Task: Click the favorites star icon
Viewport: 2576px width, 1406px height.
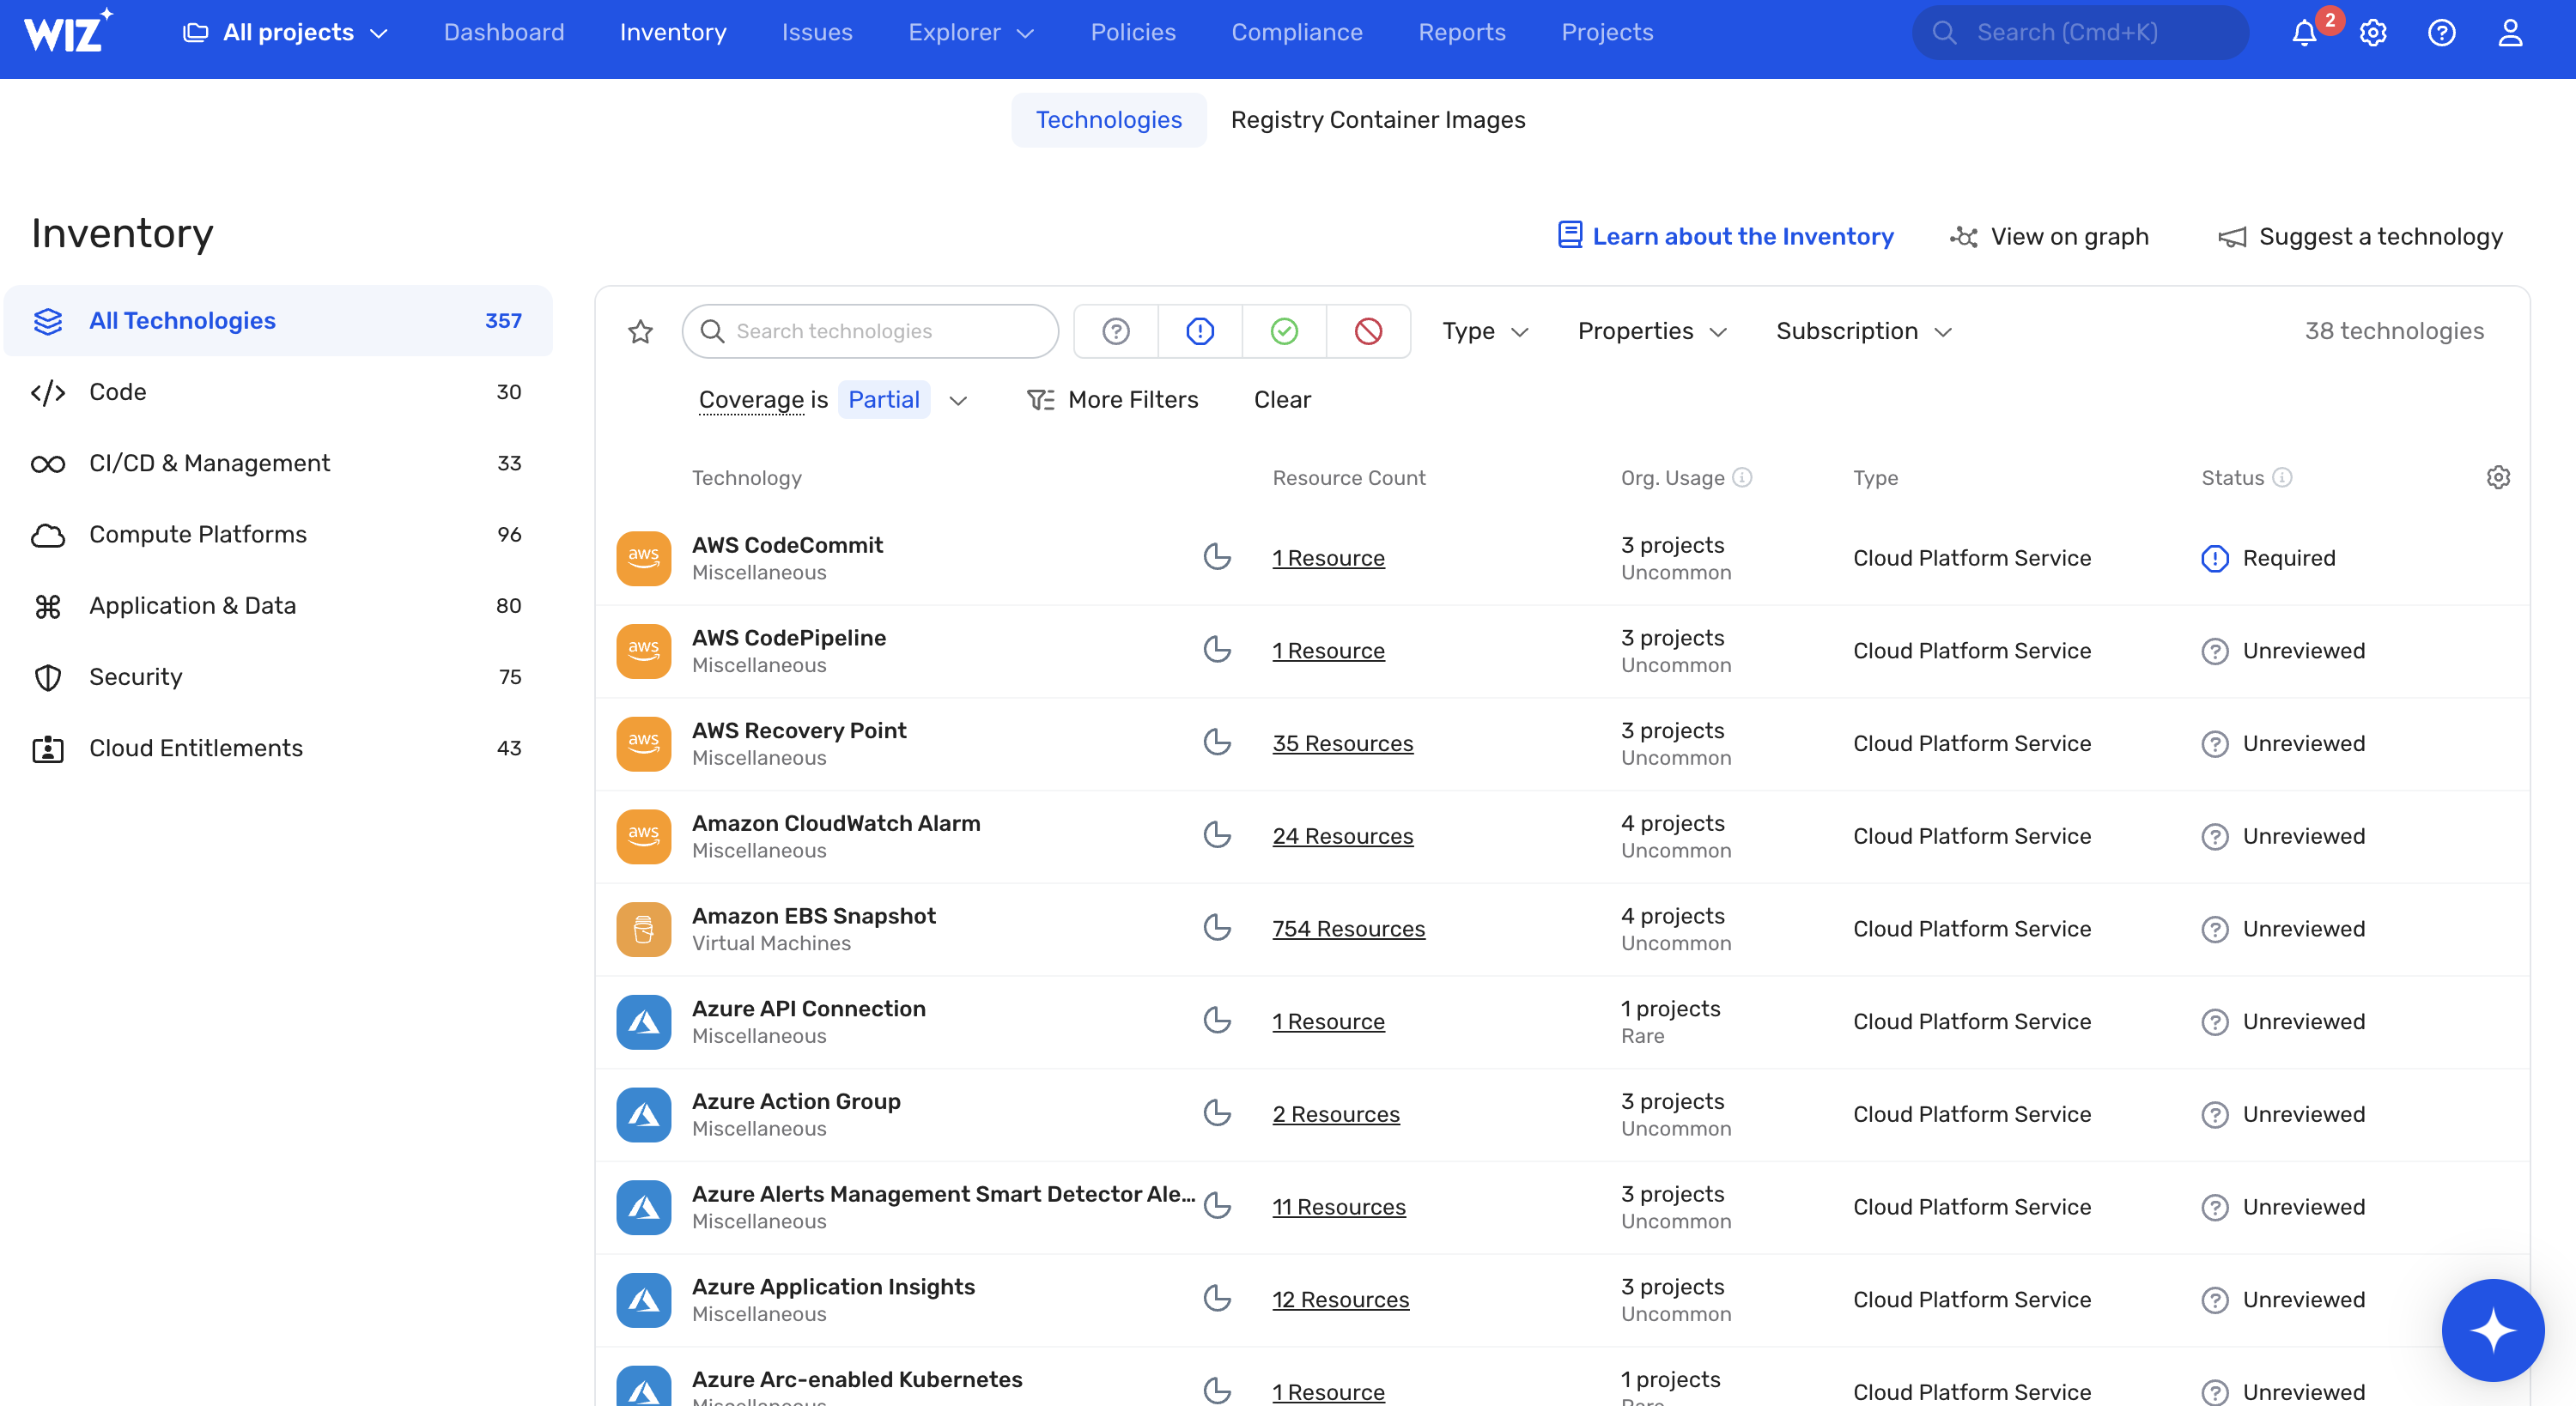Action: point(640,331)
